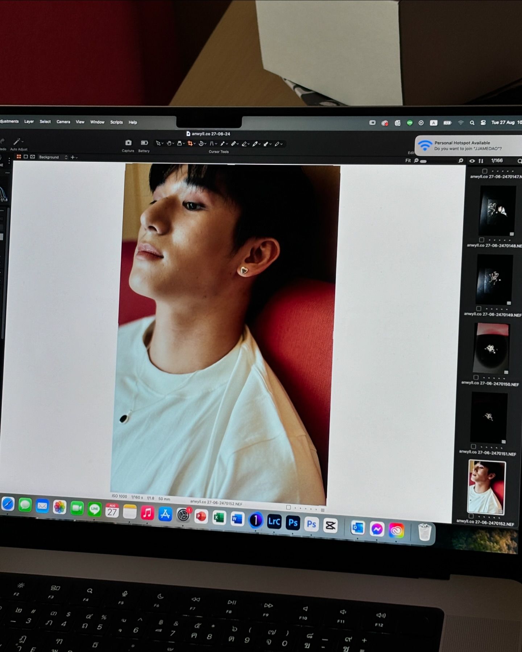The height and width of the screenshot is (652, 522).
Task: Click the Fit zoom button
Action: pyautogui.click(x=408, y=160)
